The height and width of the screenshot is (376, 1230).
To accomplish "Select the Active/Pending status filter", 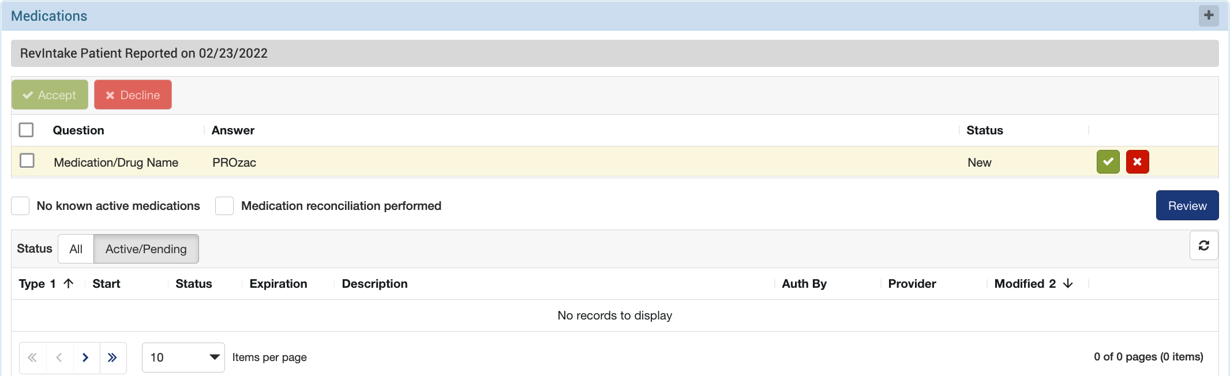I will (146, 249).
